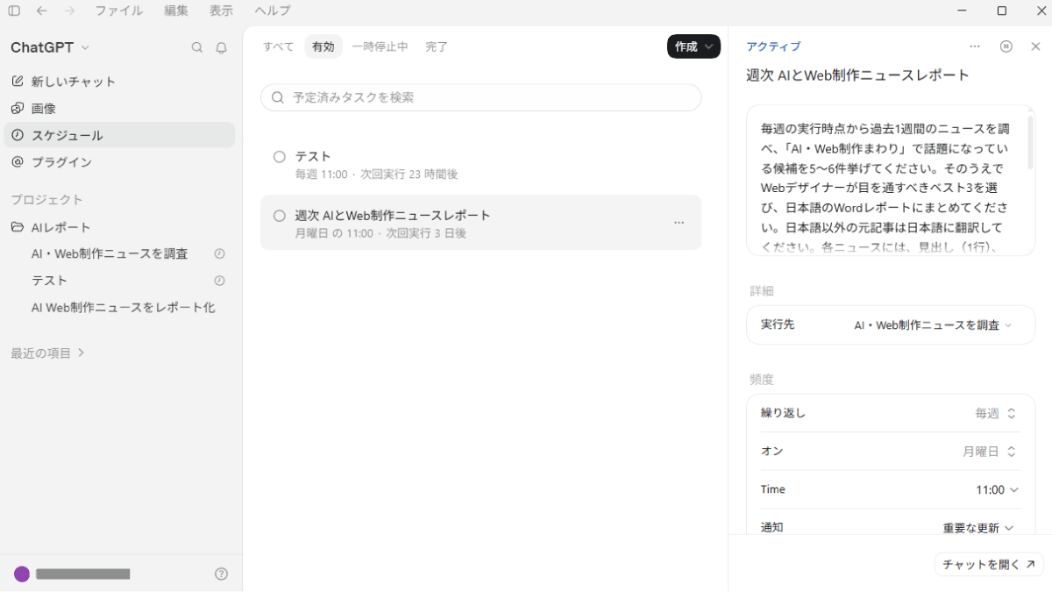This screenshot has height=592, width=1052.
Task: Open the 編集 menu
Action: click(176, 11)
